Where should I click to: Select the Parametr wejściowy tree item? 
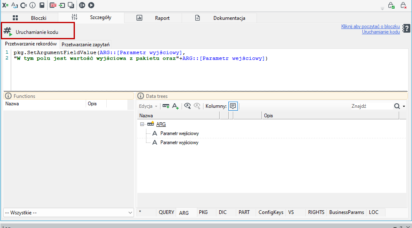pyautogui.click(x=180, y=133)
